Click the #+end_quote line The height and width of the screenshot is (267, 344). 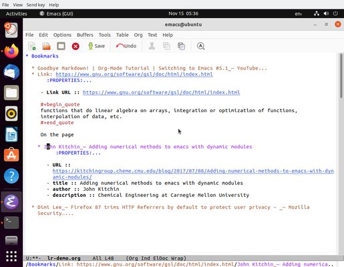click(57, 123)
